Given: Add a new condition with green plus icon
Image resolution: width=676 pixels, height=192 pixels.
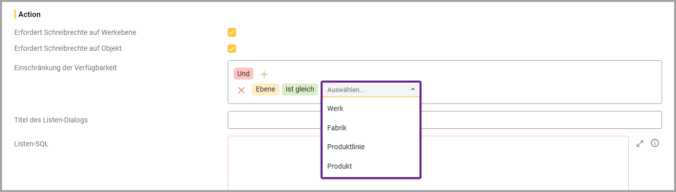Looking at the screenshot, I should coord(264,74).
